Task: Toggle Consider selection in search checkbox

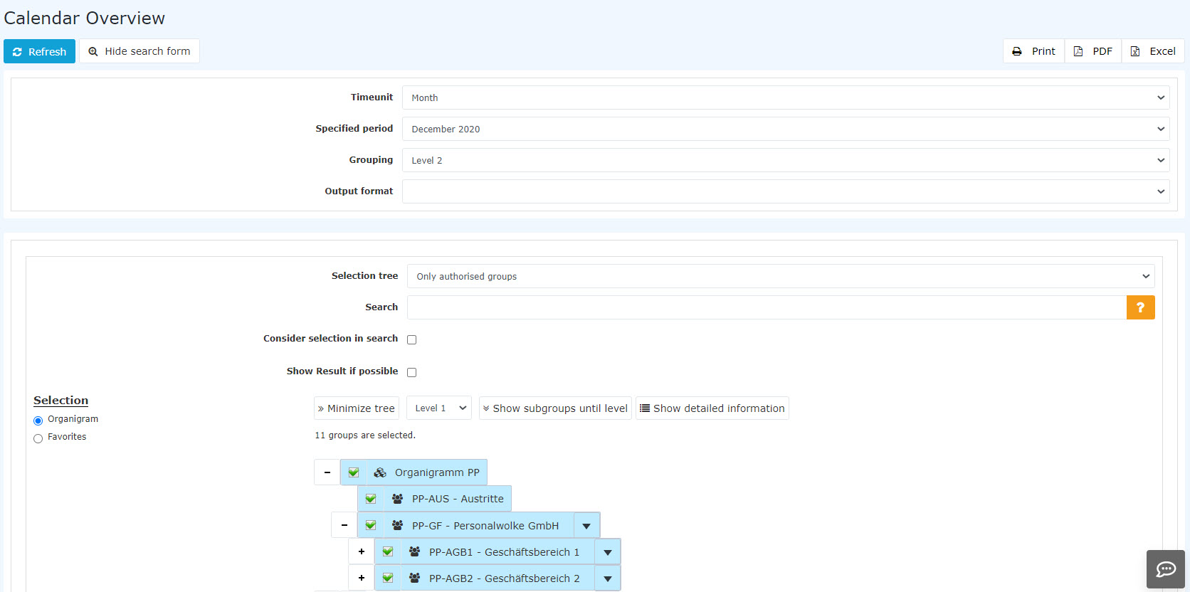Action: pos(411,339)
